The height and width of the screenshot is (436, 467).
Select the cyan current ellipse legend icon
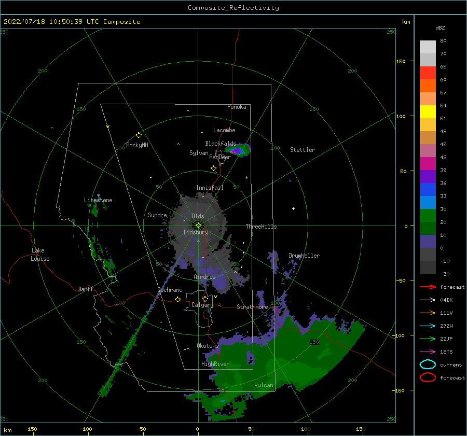pos(428,364)
